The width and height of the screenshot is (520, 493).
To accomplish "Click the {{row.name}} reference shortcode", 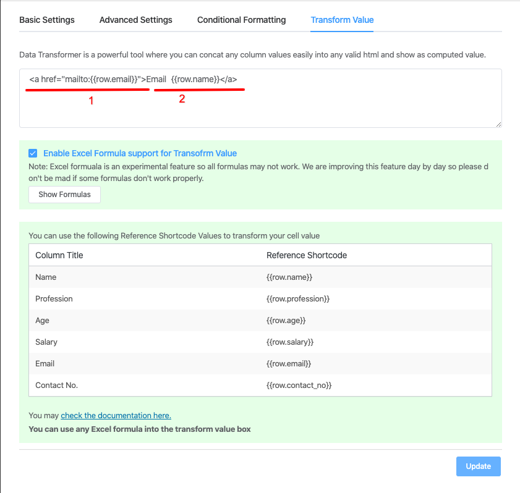I will [289, 277].
